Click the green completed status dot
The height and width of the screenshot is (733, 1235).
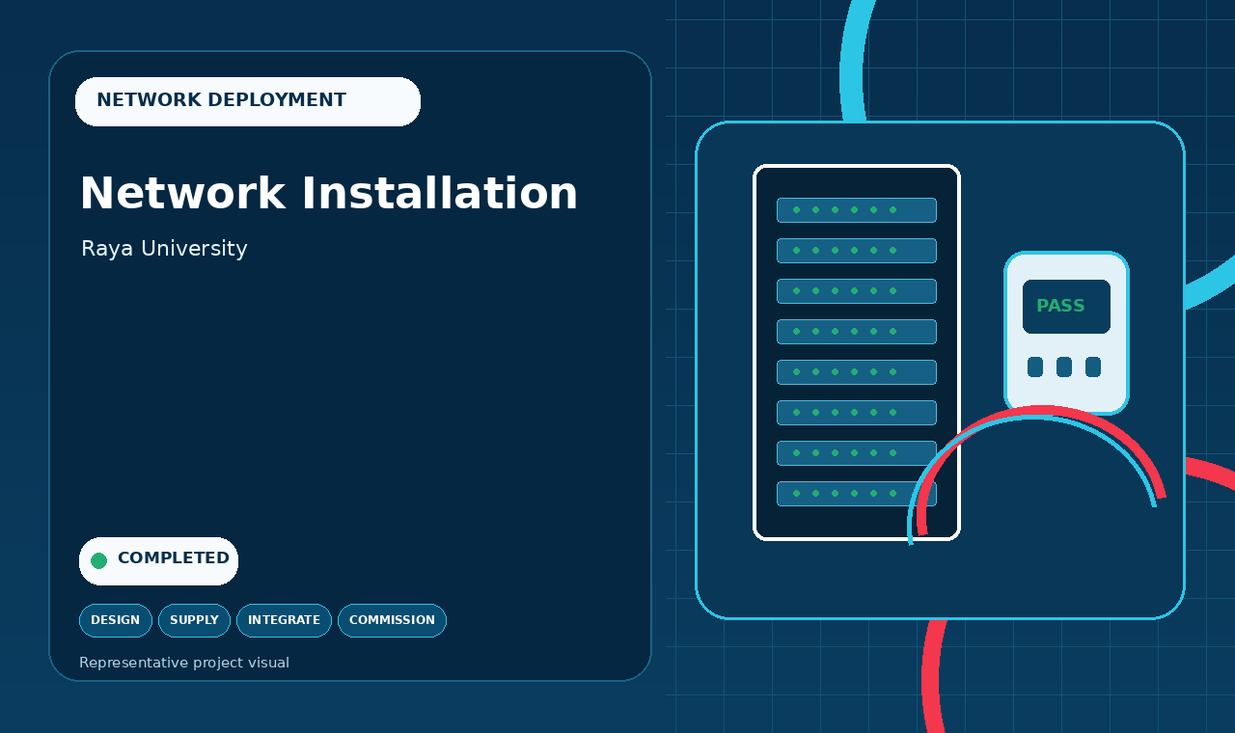(x=98, y=560)
